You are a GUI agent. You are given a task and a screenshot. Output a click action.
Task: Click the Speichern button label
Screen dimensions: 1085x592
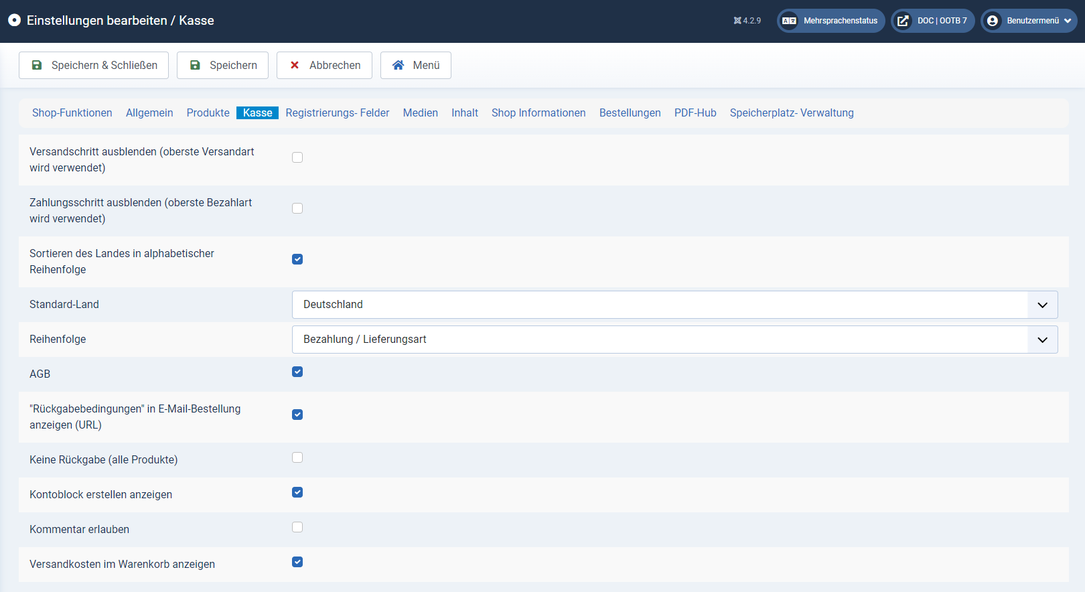(233, 65)
